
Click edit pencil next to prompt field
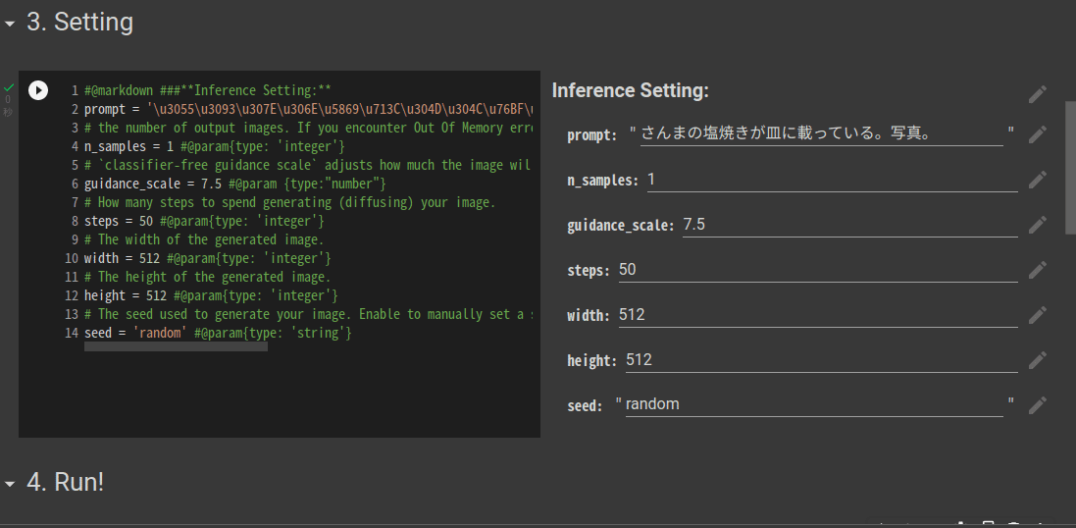(1038, 134)
